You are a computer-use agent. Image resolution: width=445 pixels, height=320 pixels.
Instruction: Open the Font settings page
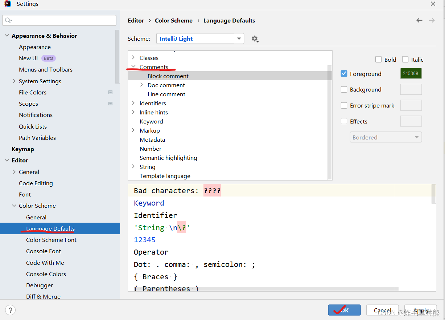25,194
